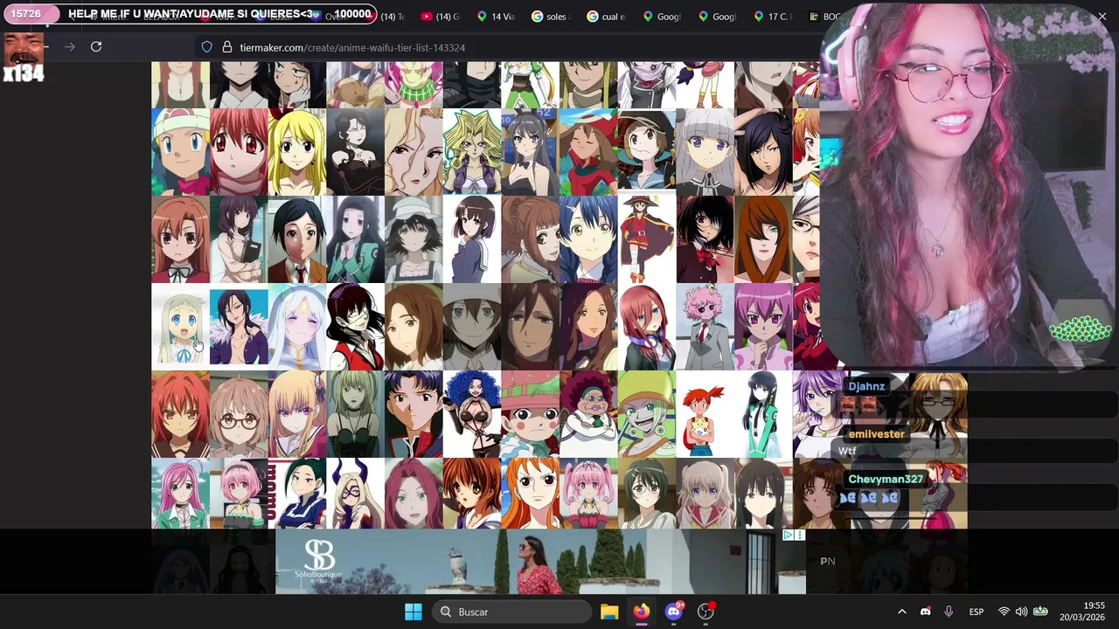Click the tiermaker.com URL address bar
The image size is (1119, 629).
[352, 47]
